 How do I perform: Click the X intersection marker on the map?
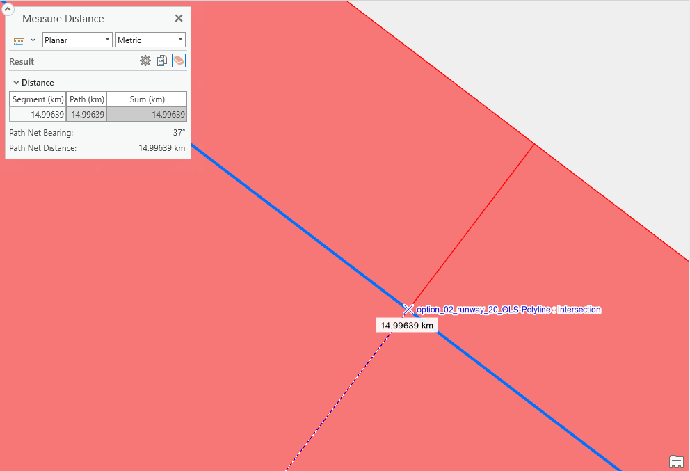[x=409, y=310]
